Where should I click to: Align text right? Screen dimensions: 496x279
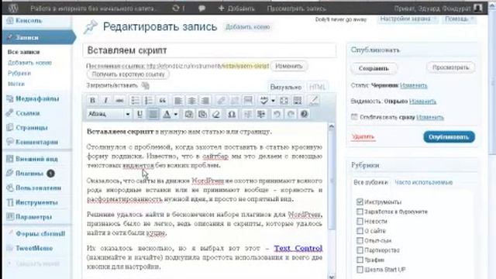click(x=205, y=101)
